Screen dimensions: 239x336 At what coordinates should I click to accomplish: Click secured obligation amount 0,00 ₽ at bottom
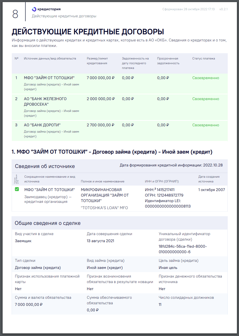pos(93,310)
